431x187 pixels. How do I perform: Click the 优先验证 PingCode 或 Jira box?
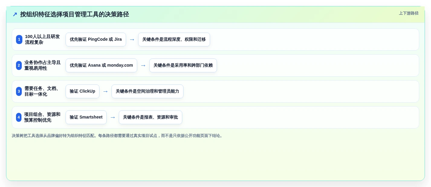pos(96,40)
